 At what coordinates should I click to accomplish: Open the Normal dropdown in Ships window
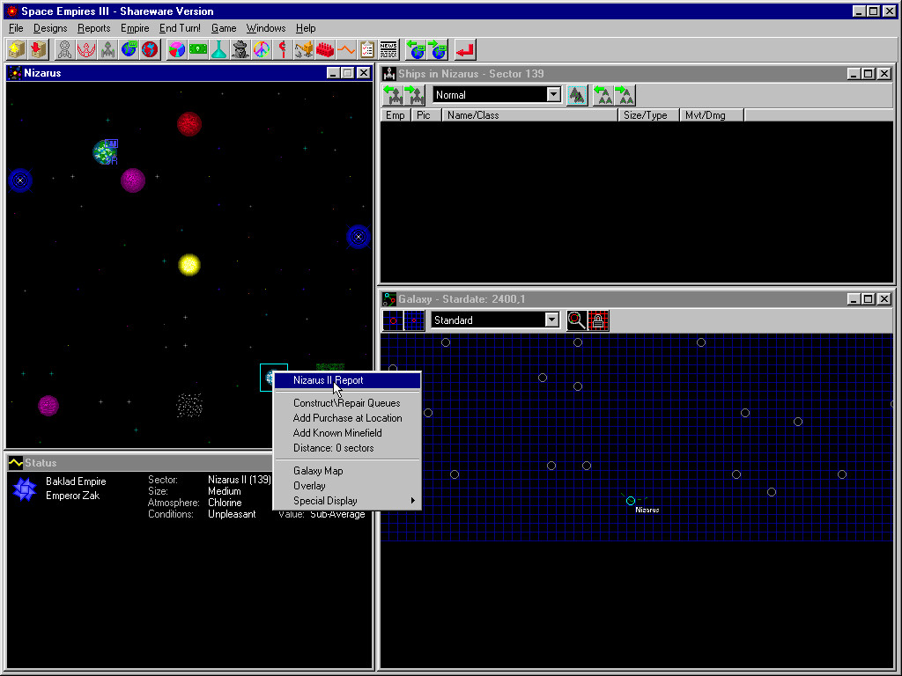[553, 95]
